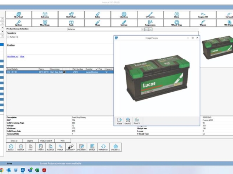The height and width of the screenshot is (174, 233).
Task: Open Chrome from the taskbar
Action: (x=2, y=170)
